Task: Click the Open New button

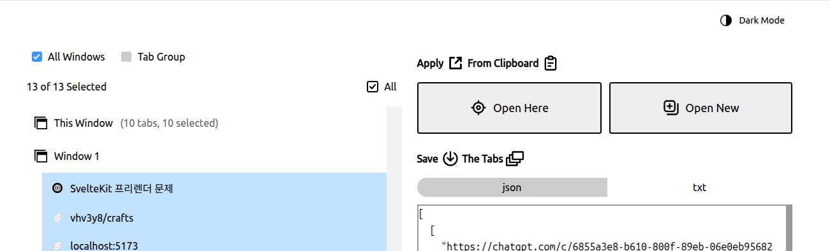Action: pos(700,108)
